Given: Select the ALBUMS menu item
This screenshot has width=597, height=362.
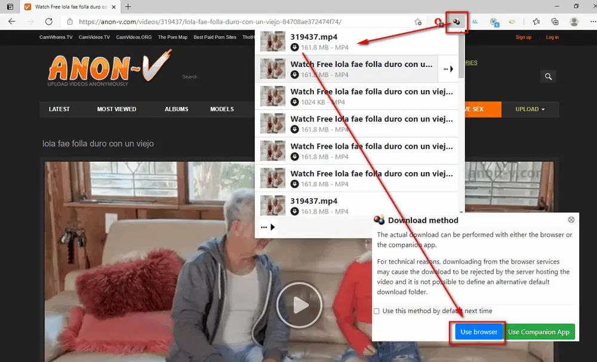Looking at the screenshot, I should [x=177, y=109].
